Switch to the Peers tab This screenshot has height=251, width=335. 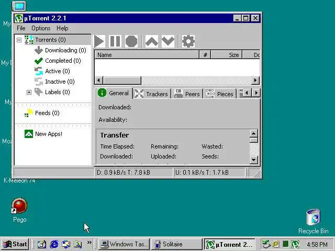coord(187,94)
